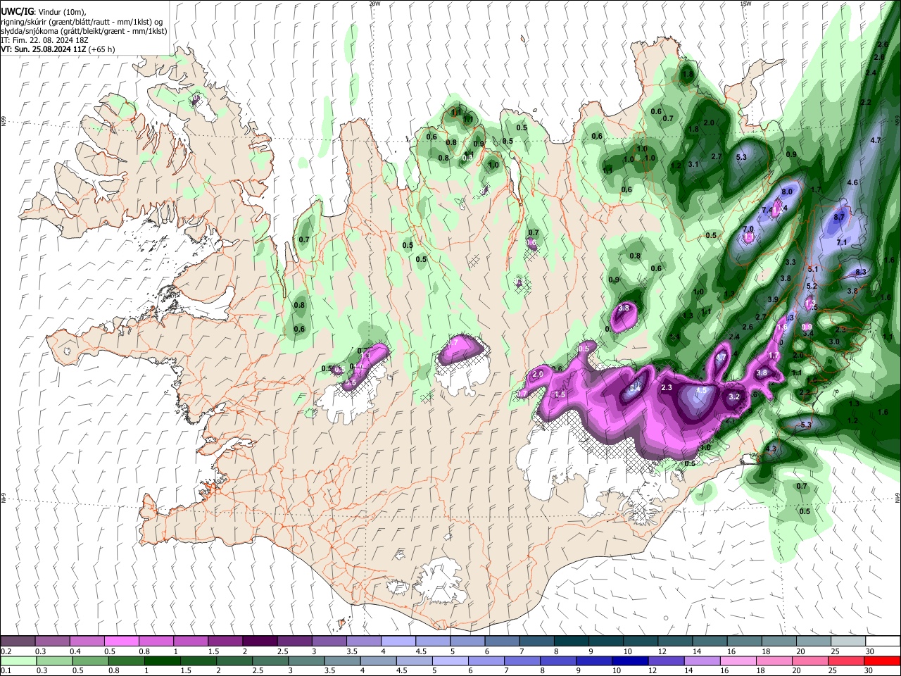The width and height of the screenshot is (901, 676).
Task: Pick the dark mauve swatch between 0.2 and 0.3
Action: [x=18, y=641]
